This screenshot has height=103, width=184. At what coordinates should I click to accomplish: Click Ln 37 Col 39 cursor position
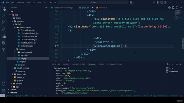coord(126,96)
